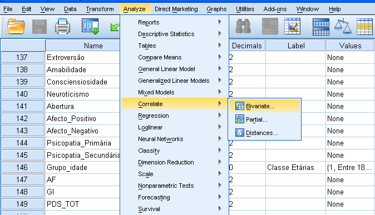Screen dimensions: 375x215
Task: Click the Name column header
Action: pos(83,46)
